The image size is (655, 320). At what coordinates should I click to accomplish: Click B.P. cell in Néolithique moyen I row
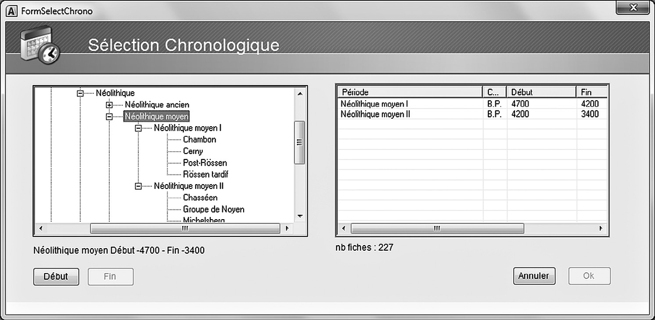tap(494, 104)
